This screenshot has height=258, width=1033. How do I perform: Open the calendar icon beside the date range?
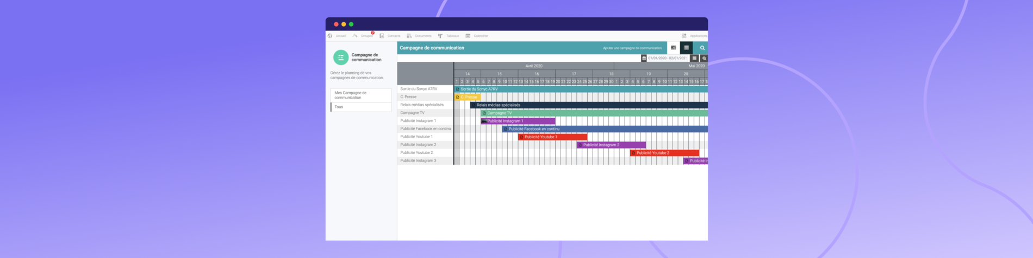tap(644, 58)
